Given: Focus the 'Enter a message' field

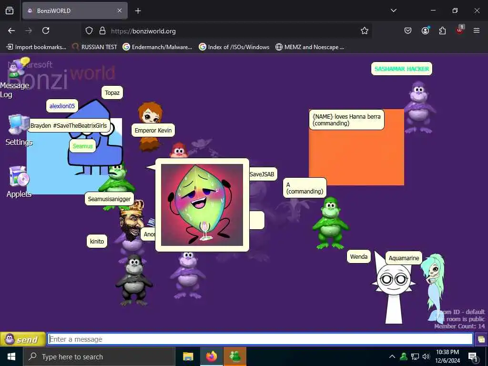Looking at the screenshot, I should 260,339.
